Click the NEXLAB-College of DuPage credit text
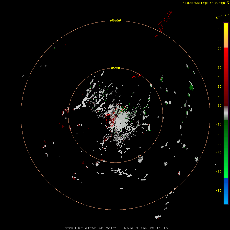 tap(206, 3)
